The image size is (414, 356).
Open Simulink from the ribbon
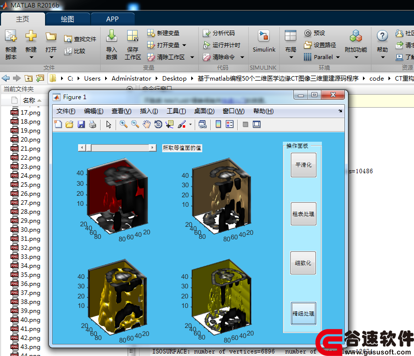[x=264, y=42]
